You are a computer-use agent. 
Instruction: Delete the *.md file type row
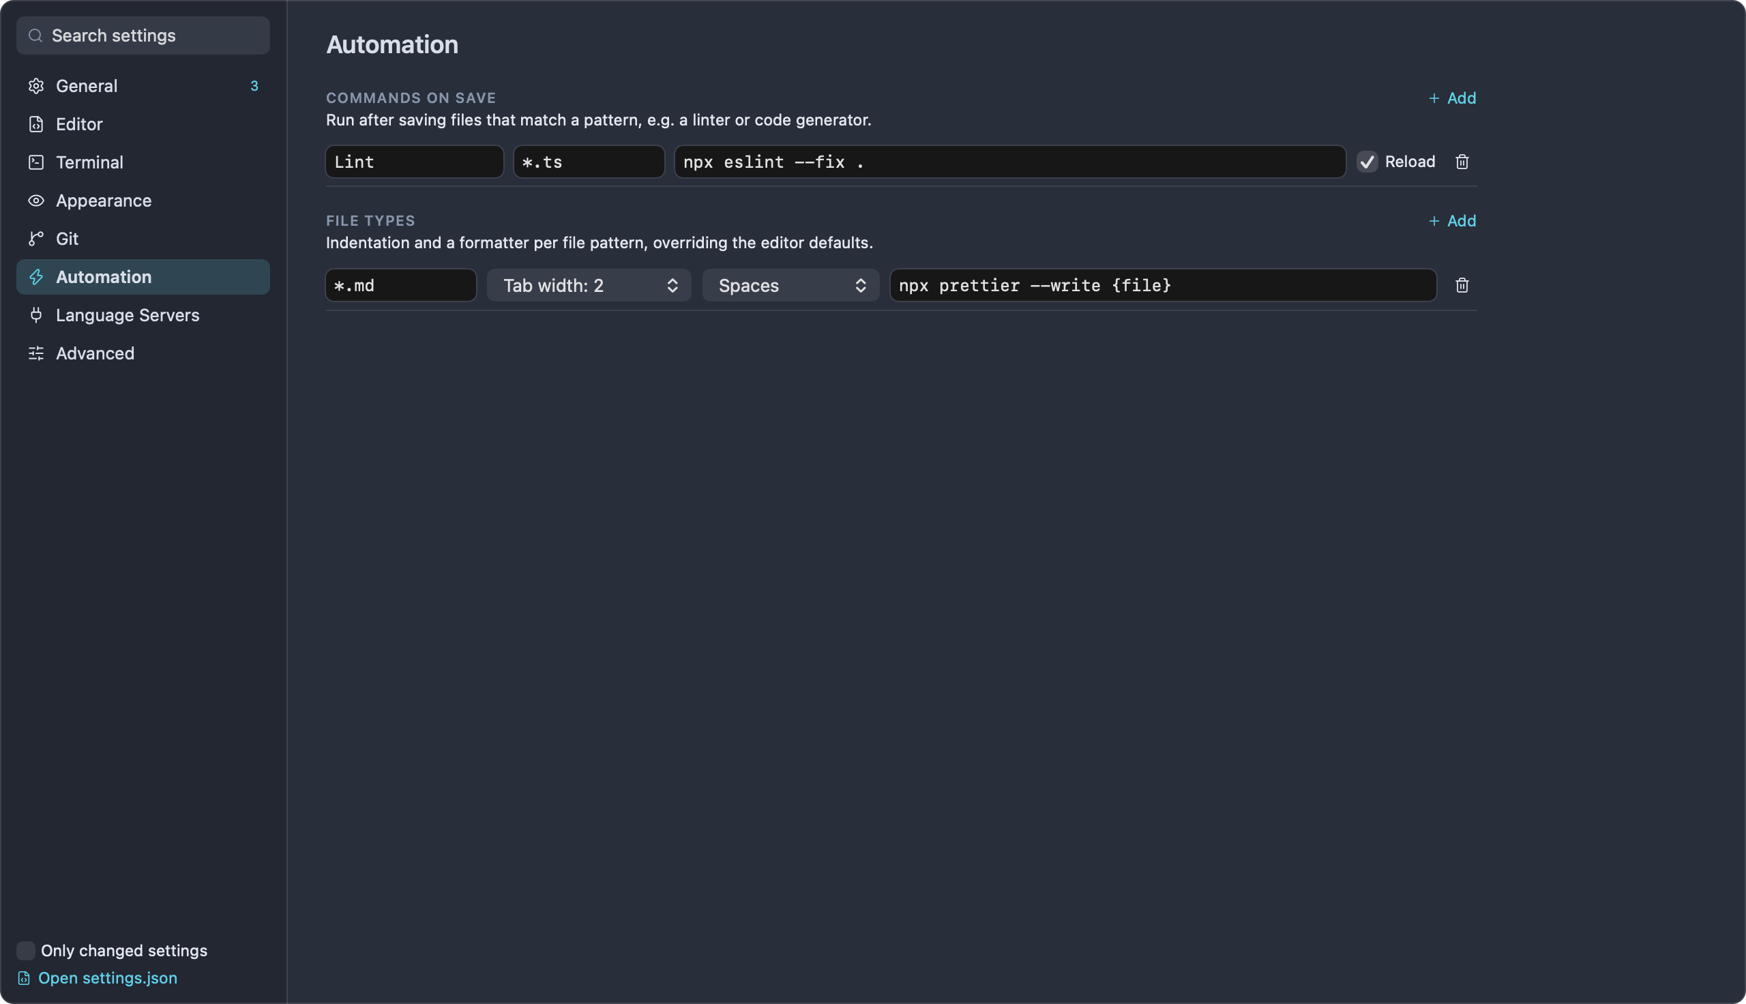click(1462, 285)
